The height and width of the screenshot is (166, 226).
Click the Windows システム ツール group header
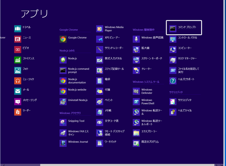[x=146, y=82]
